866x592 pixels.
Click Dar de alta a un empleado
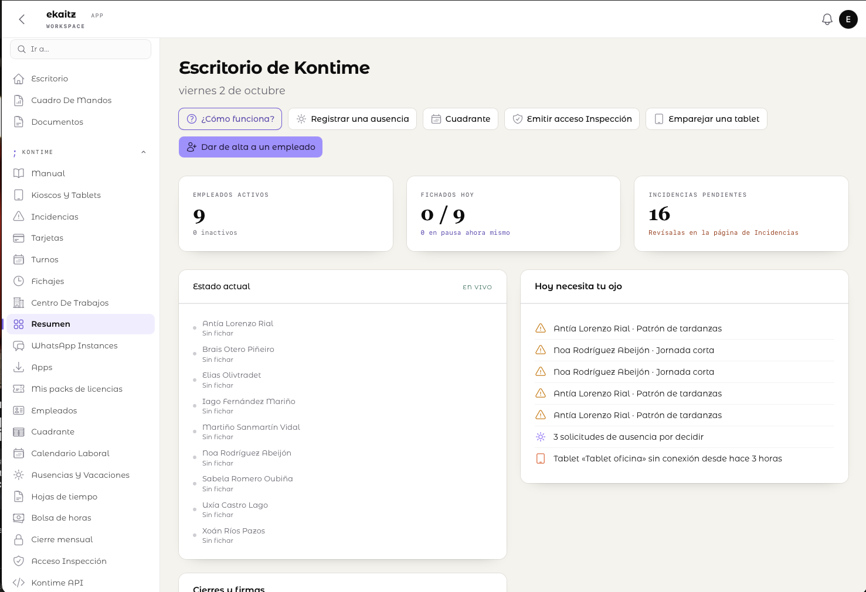250,147
